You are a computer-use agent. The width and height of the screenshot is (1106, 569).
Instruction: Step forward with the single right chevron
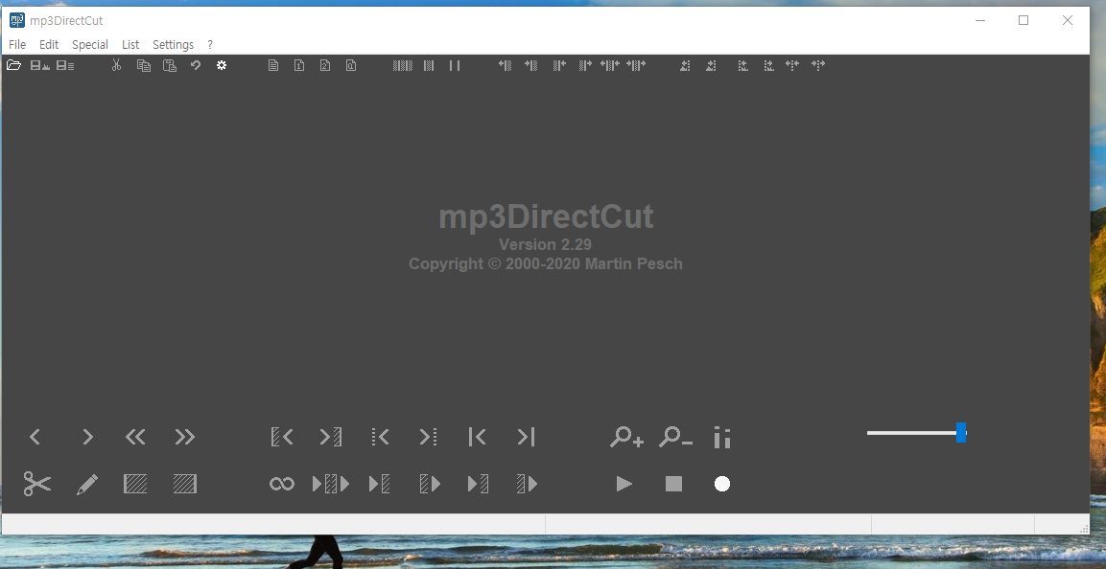click(x=87, y=438)
